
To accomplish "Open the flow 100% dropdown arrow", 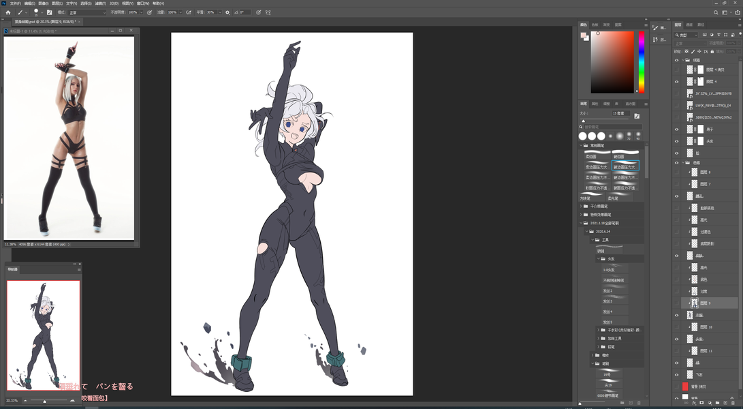I will 180,12.
